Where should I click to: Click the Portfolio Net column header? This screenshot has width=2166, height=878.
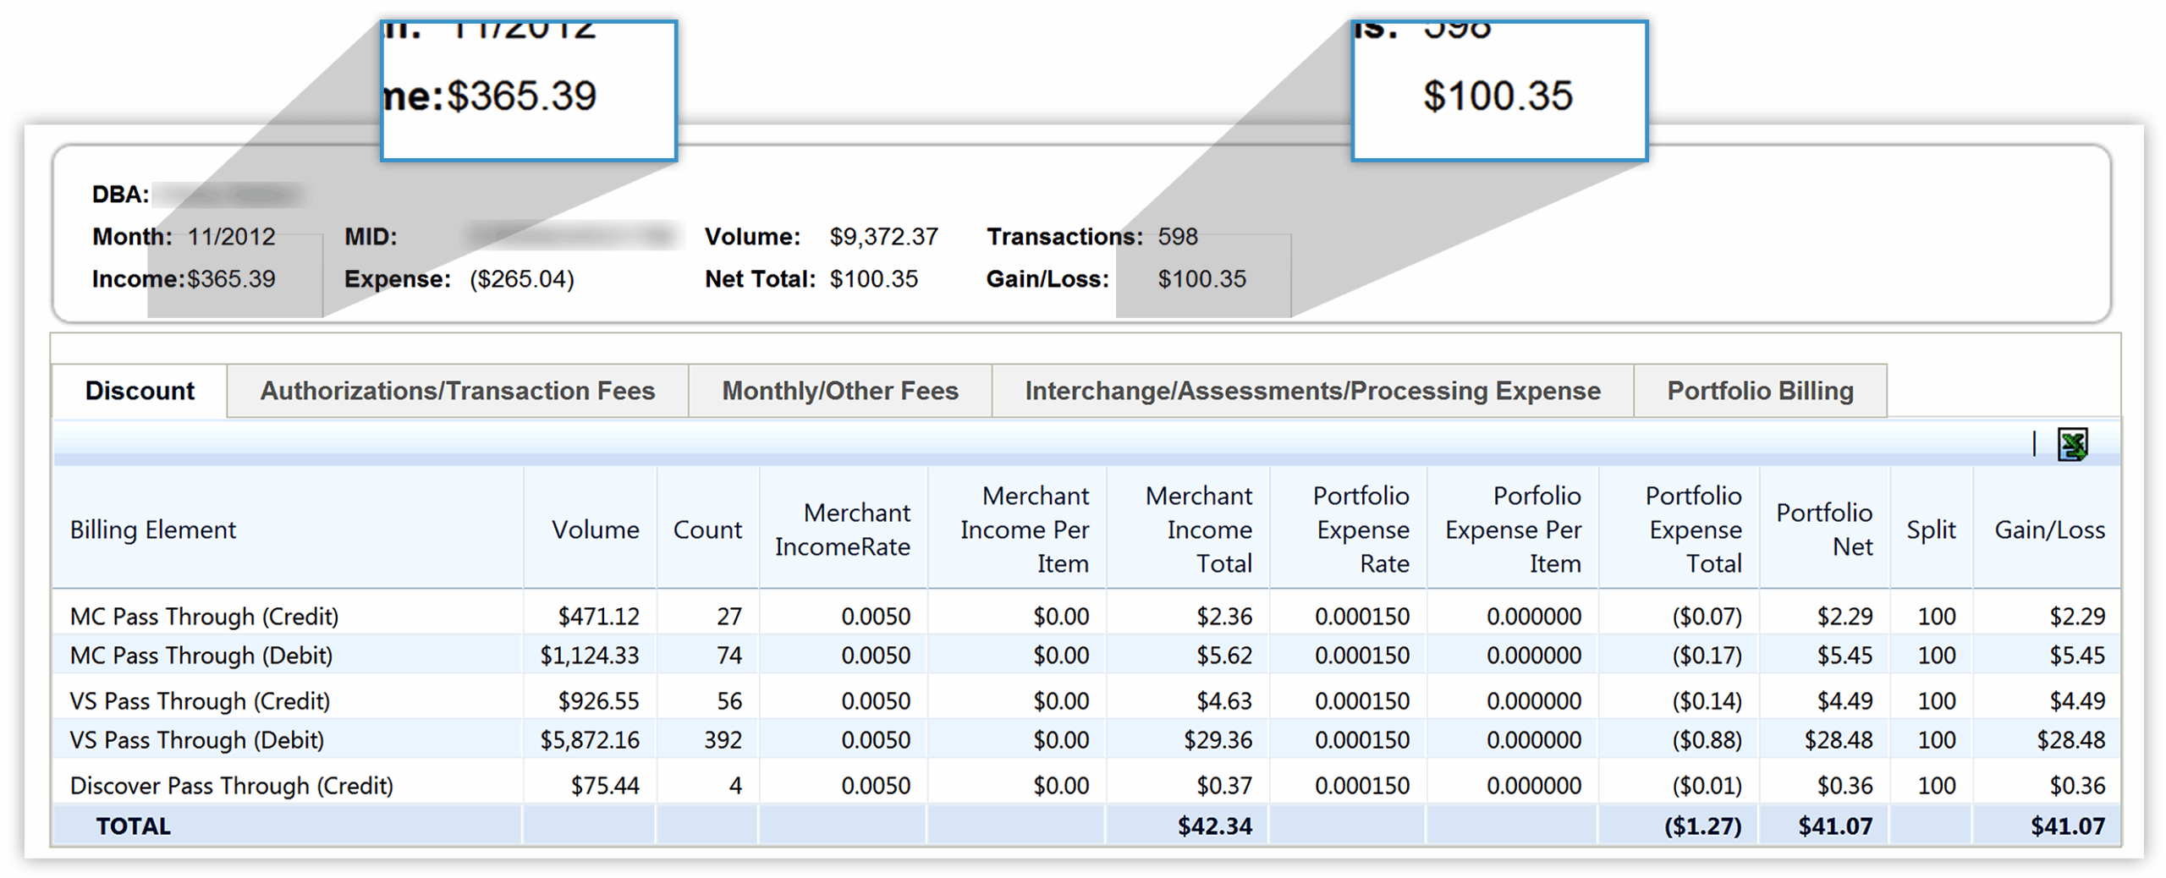(x=1824, y=530)
